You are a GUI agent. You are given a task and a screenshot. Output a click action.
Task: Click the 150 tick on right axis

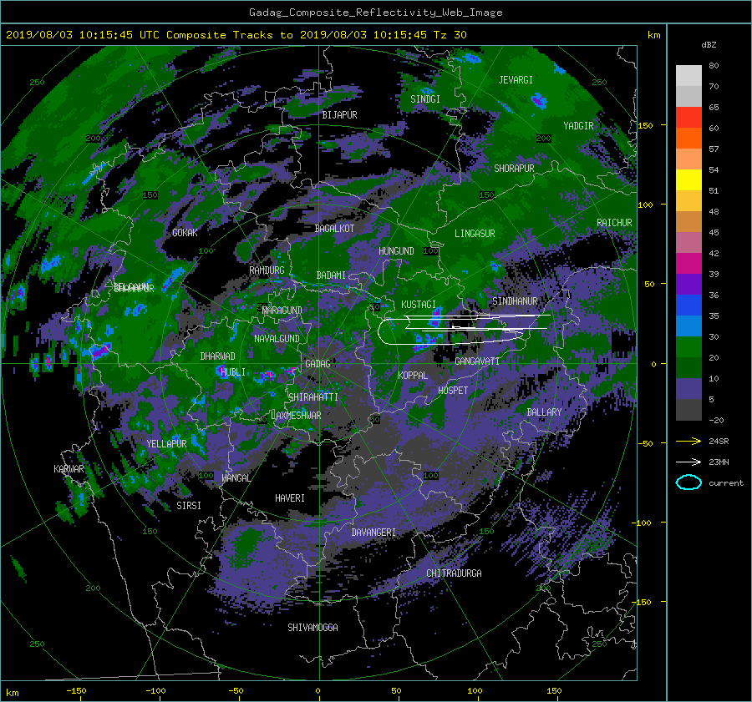click(646, 125)
